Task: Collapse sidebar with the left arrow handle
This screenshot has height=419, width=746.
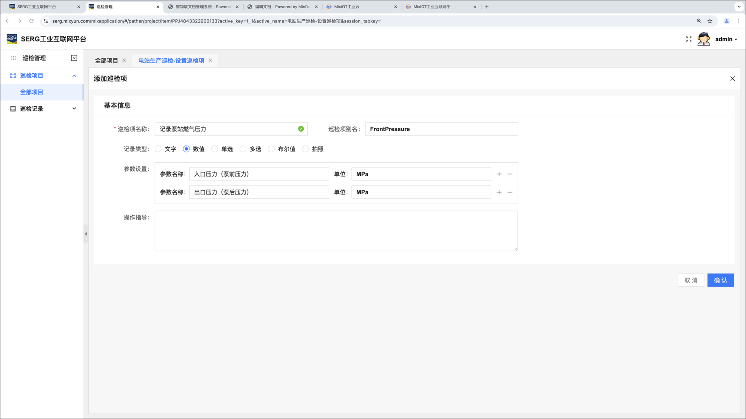Action: point(86,234)
